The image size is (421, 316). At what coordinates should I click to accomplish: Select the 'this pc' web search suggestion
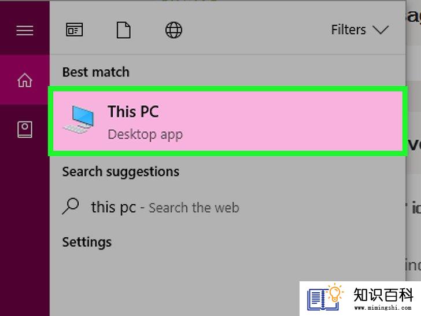(x=150, y=207)
